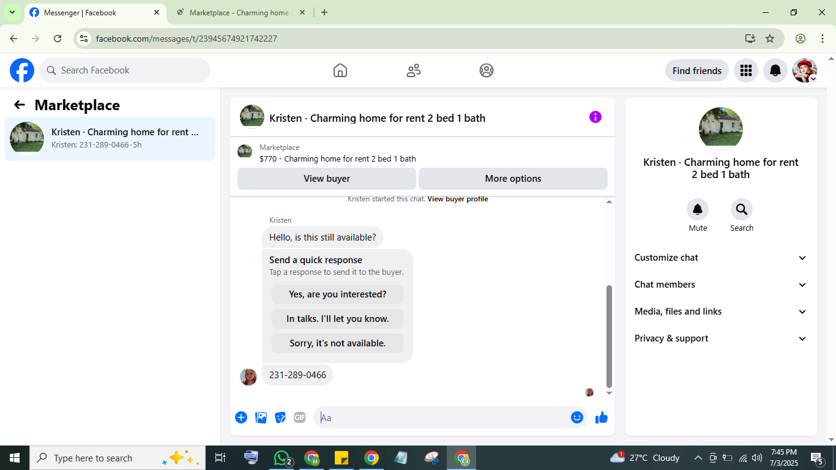View site information icon in address bar
The height and width of the screenshot is (470, 836).
pos(84,39)
